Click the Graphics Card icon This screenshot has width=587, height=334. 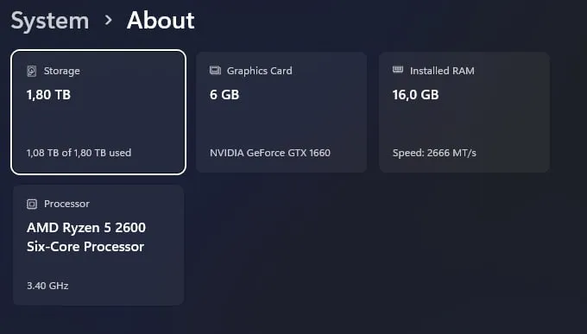(x=215, y=71)
